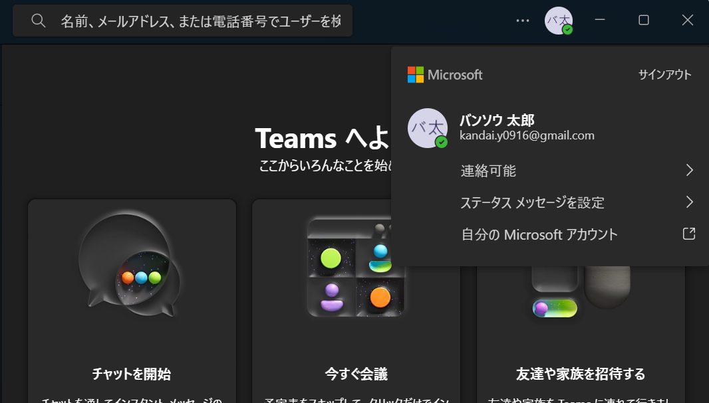This screenshot has height=403, width=709.
Task: Click サインアウト to sign out
Action: pos(664,74)
